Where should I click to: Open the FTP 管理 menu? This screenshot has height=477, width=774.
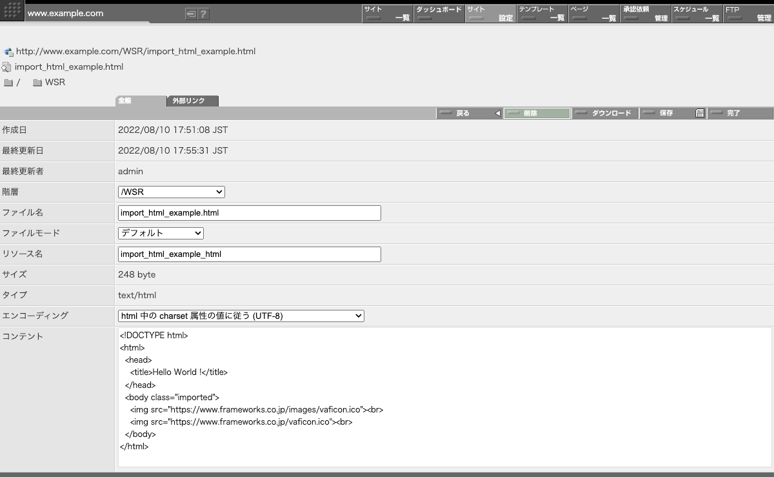point(748,14)
